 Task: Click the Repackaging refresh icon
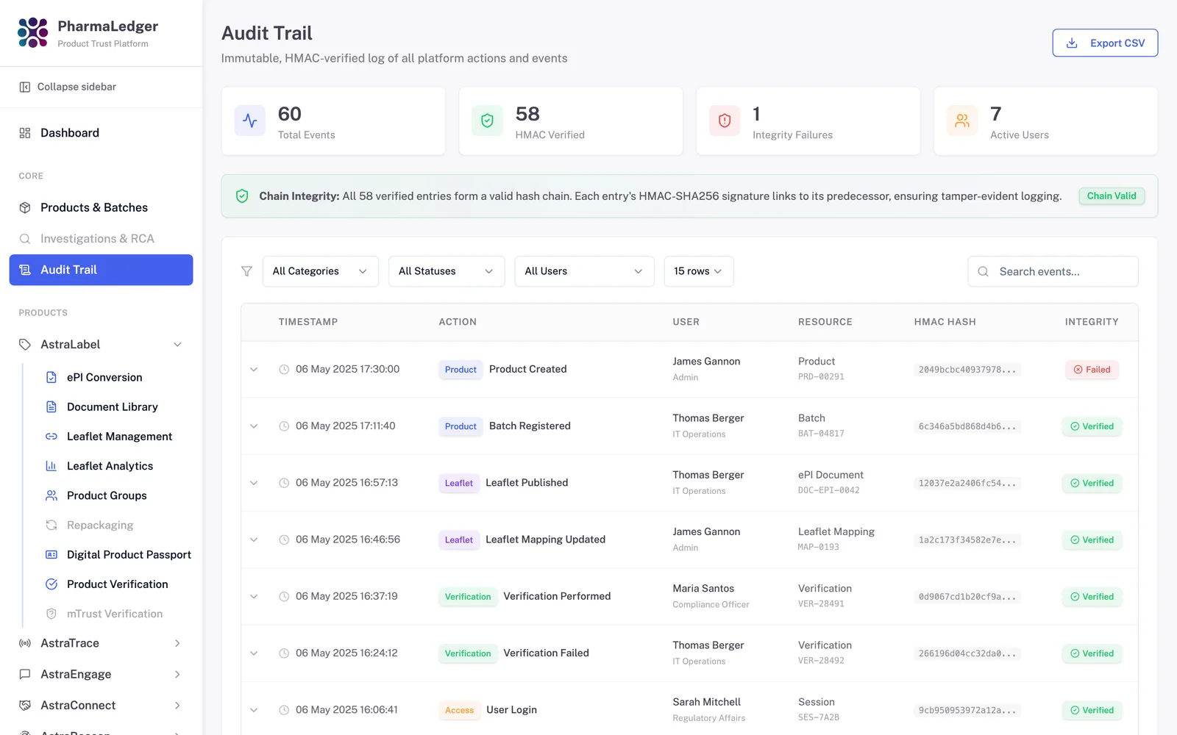click(51, 525)
